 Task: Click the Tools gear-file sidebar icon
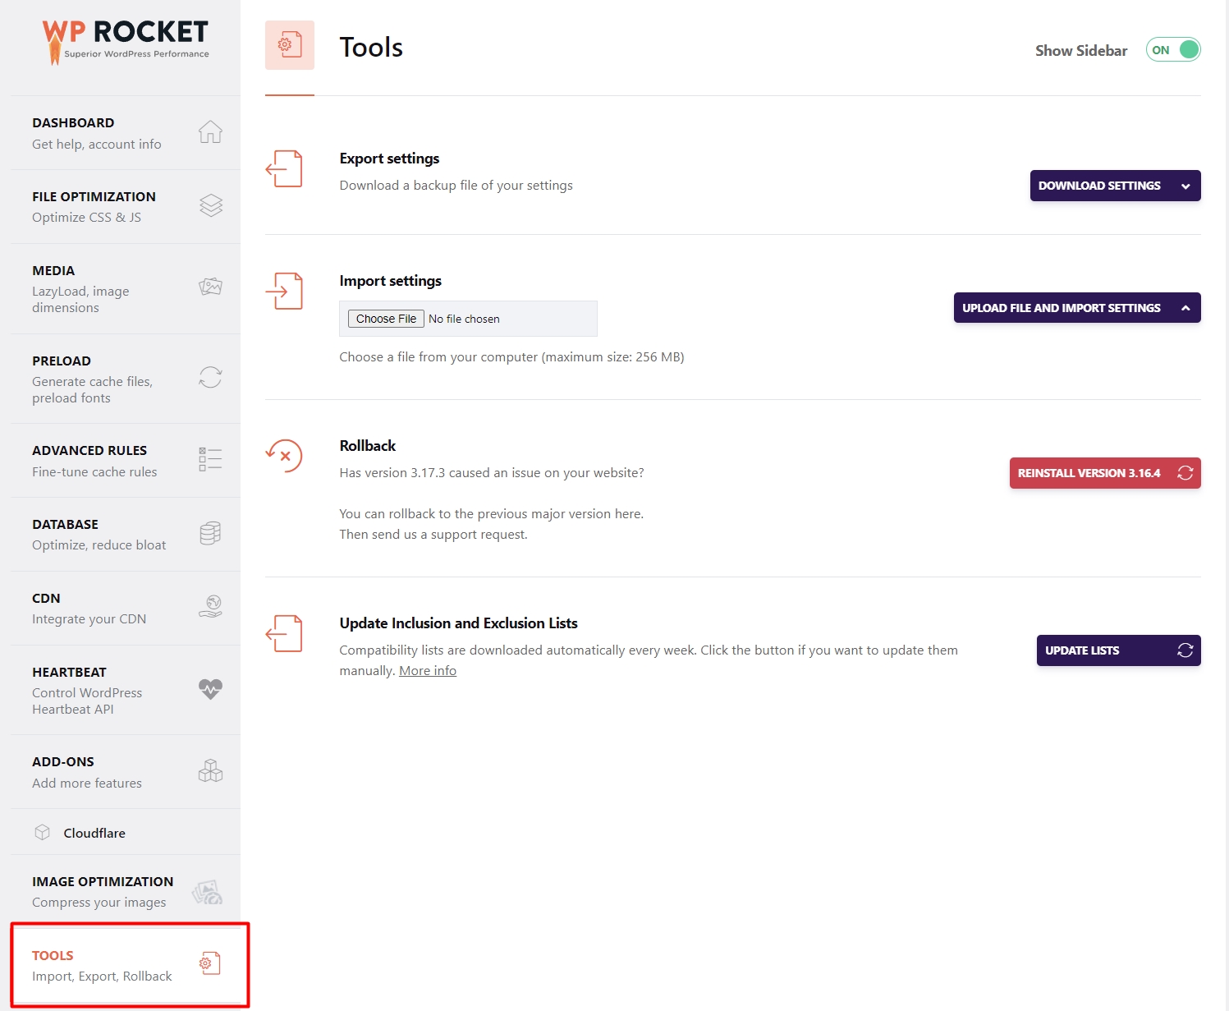point(210,963)
